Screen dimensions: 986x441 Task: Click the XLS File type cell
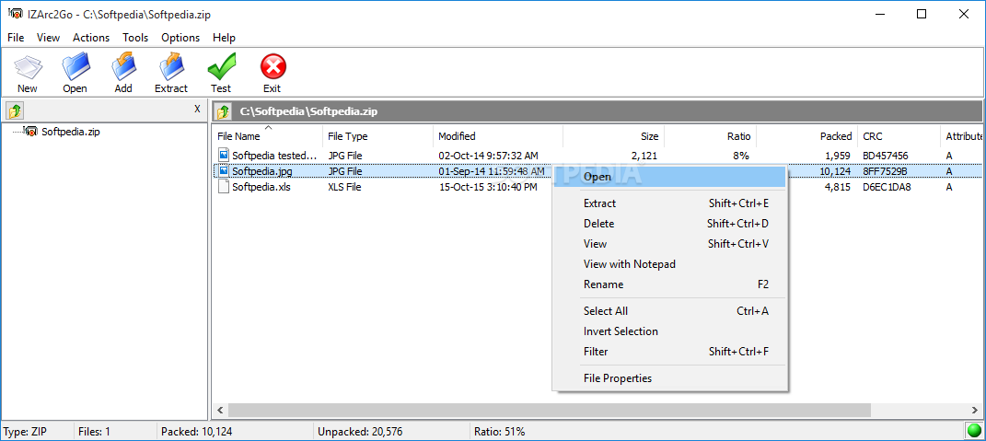click(344, 187)
